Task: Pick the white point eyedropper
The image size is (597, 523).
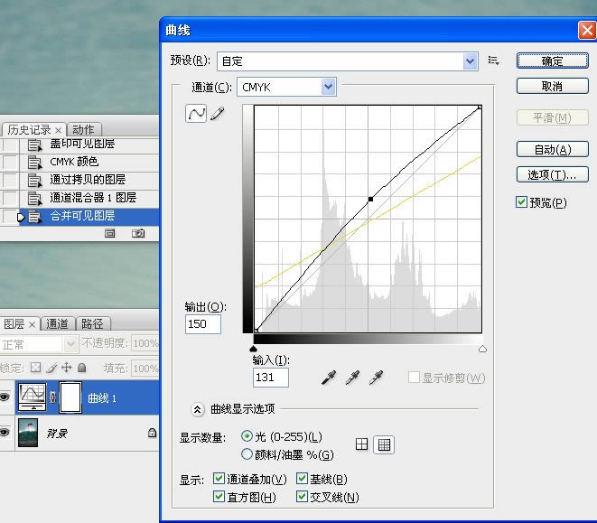Action: click(x=375, y=378)
